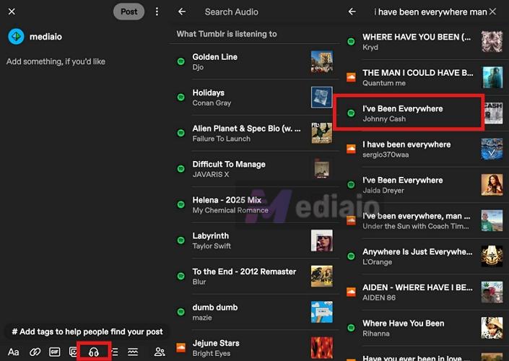This screenshot has height=361, width=509.
Task: Pick Labyrinth by Taylor Swift
Action: pyautogui.click(x=245, y=240)
